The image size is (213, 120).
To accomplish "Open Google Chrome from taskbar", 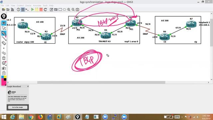I will click(31, 117).
